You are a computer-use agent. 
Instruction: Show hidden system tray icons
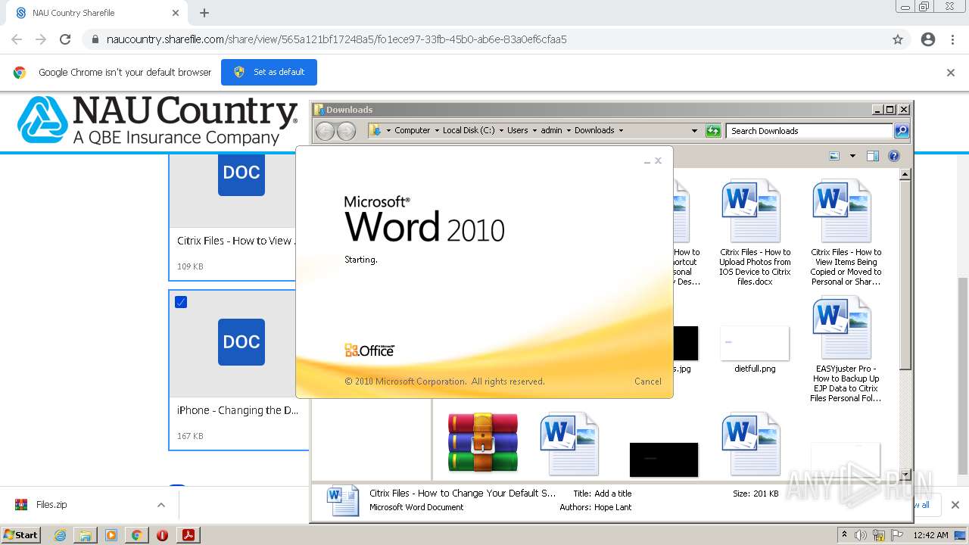[x=844, y=535]
